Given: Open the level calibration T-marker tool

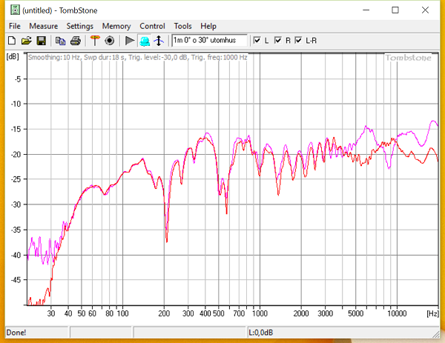Looking at the screenshot, I should click(95, 41).
